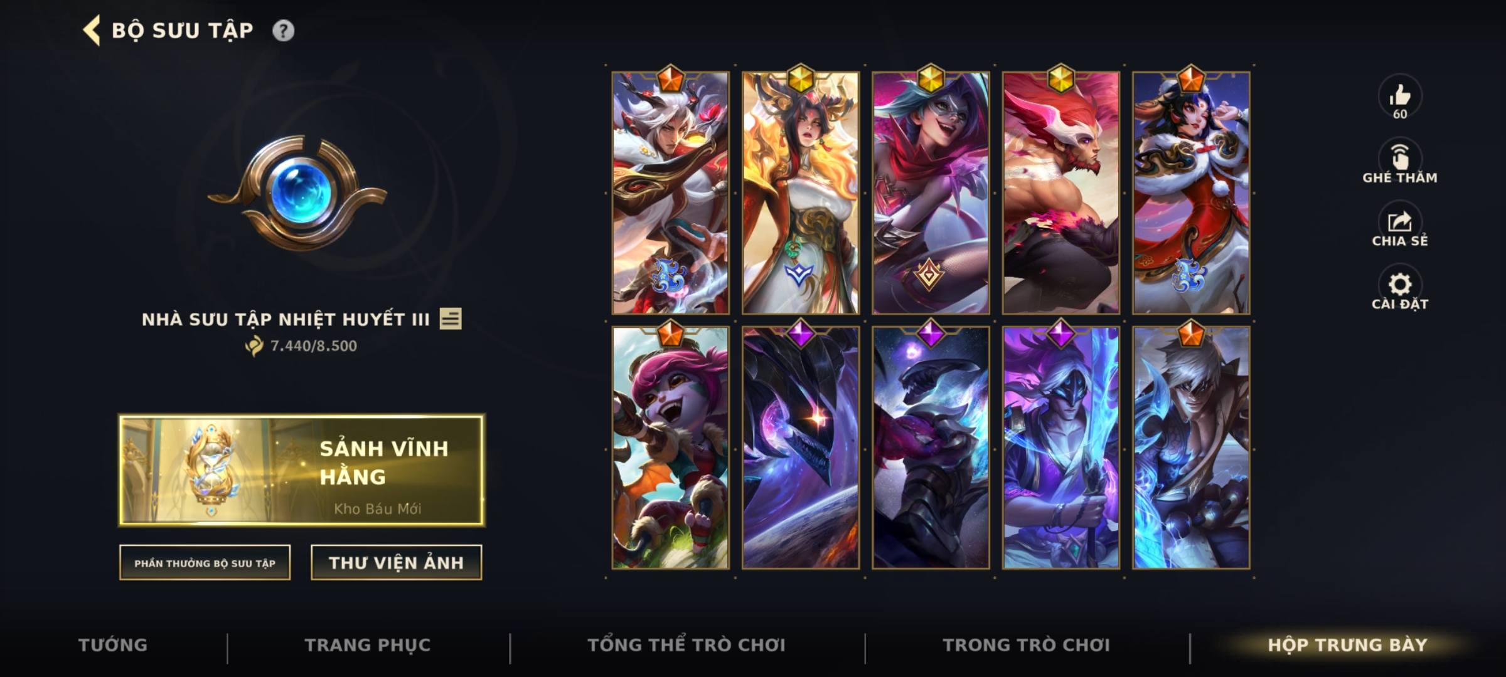Select the pink-haired yordle skin card
Viewport: 1506px width, 677px height.
click(671, 448)
